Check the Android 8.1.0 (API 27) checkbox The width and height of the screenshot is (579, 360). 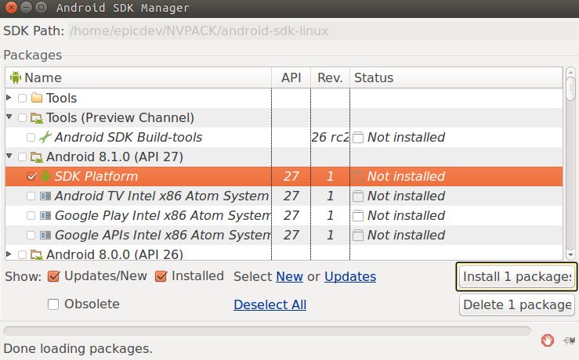tap(22, 157)
